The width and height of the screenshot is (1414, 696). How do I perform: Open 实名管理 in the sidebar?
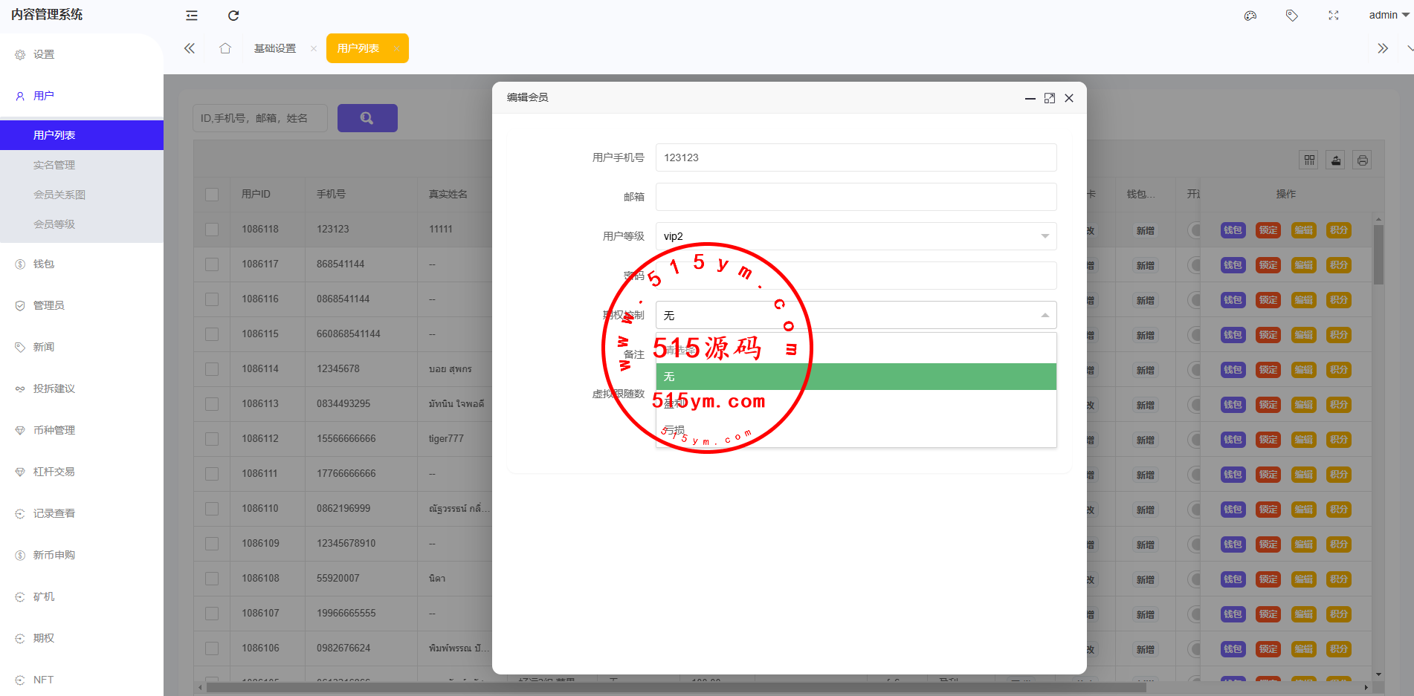(x=54, y=165)
